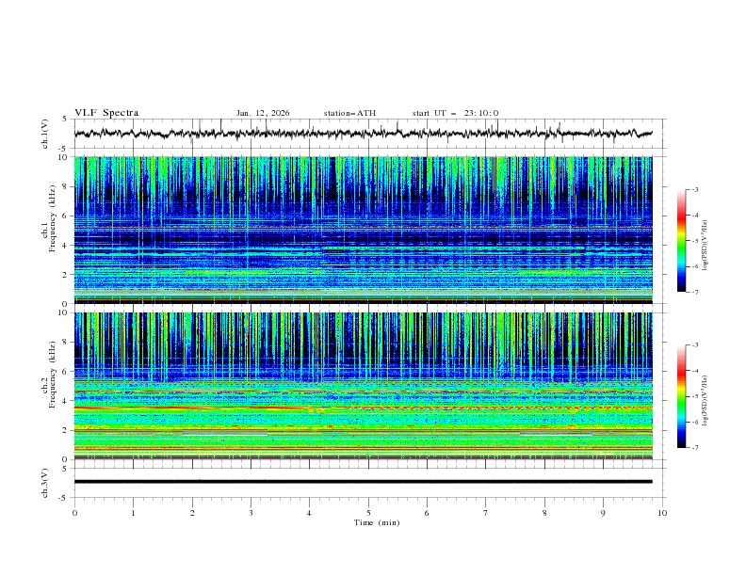Select the Jan. 12, 2026 date label
746x576 pixels.
pyautogui.click(x=263, y=113)
